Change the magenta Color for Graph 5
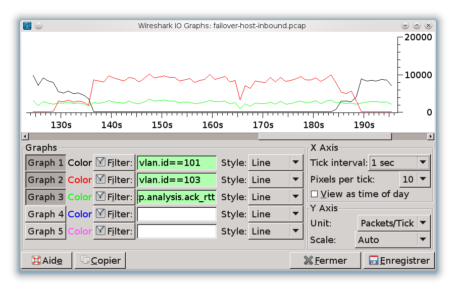This screenshot has height=291, width=456. coord(80,231)
